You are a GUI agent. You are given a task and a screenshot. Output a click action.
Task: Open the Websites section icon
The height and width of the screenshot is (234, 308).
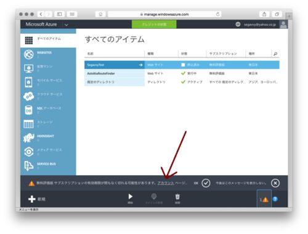(28, 55)
